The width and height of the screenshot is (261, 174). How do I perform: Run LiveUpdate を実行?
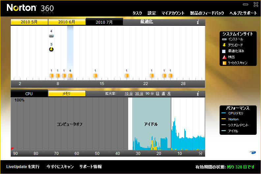pos(23,167)
